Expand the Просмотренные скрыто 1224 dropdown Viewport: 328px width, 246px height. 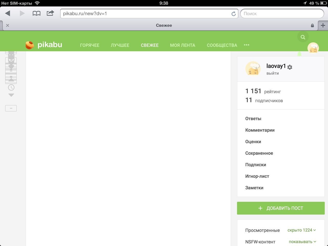tap(302, 230)
